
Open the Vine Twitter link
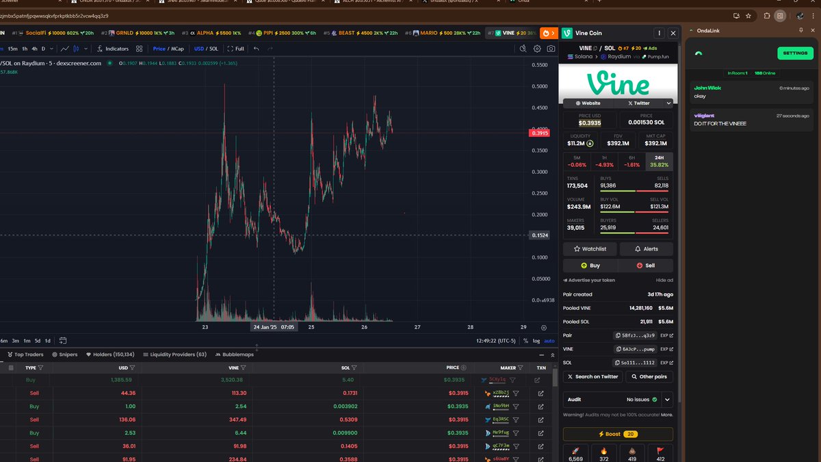639,103
